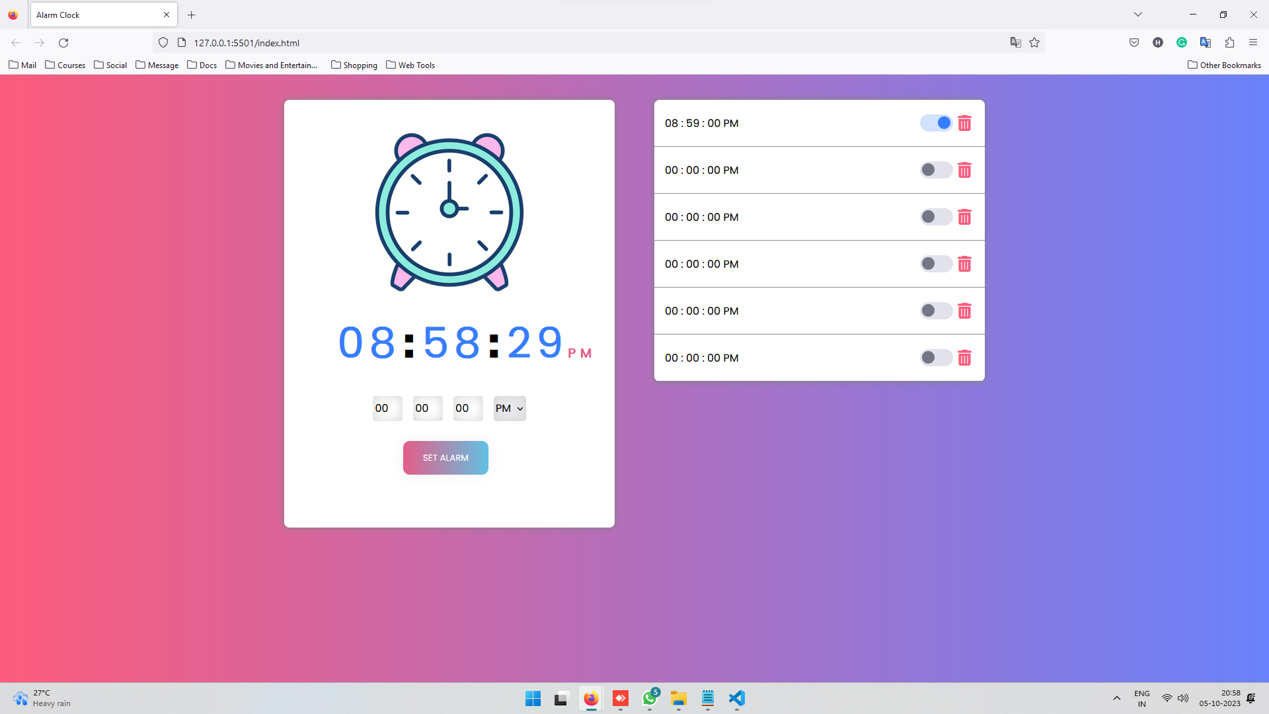Expand the list all tabs chevron
The width and height of the screenshot is (1269, 714).
pos(1138,15)
